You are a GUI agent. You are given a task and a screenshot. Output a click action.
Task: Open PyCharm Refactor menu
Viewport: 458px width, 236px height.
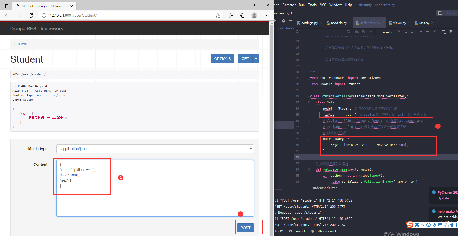pyautogui.click(x=289, y=5)
